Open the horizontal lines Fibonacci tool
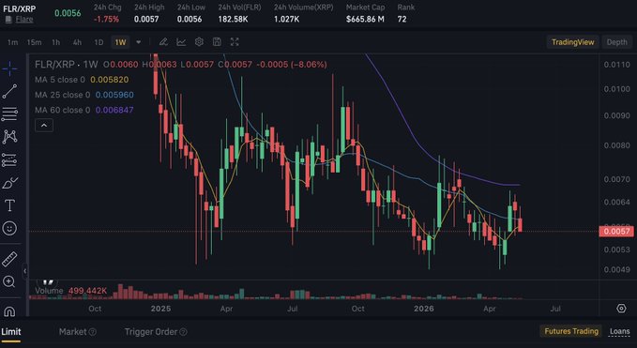 pos(9,114)
